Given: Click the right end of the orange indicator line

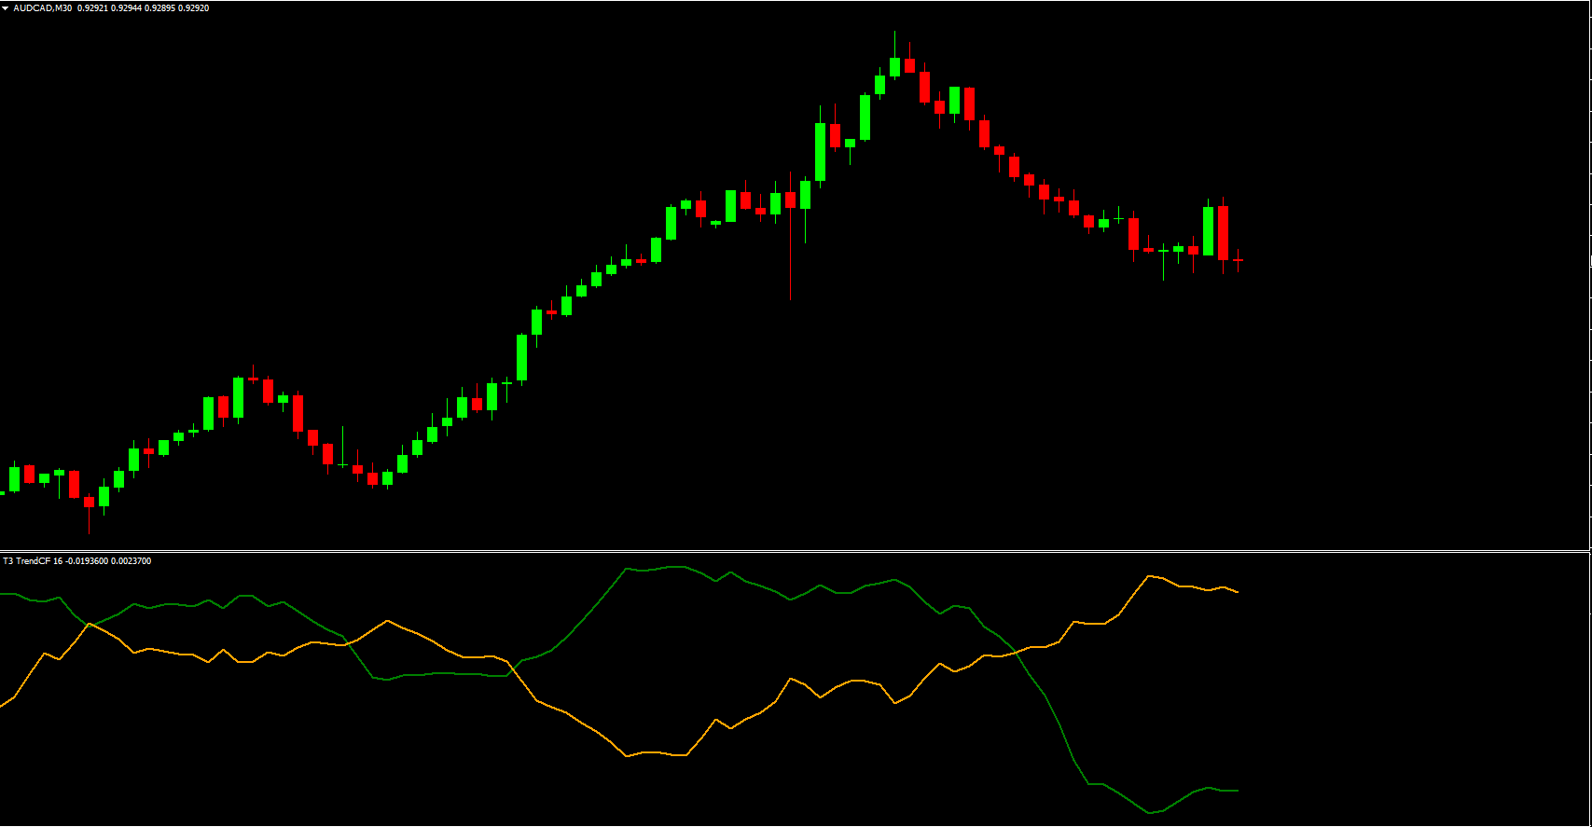Looking at the screenshot, I should (x=1237, y=592).
